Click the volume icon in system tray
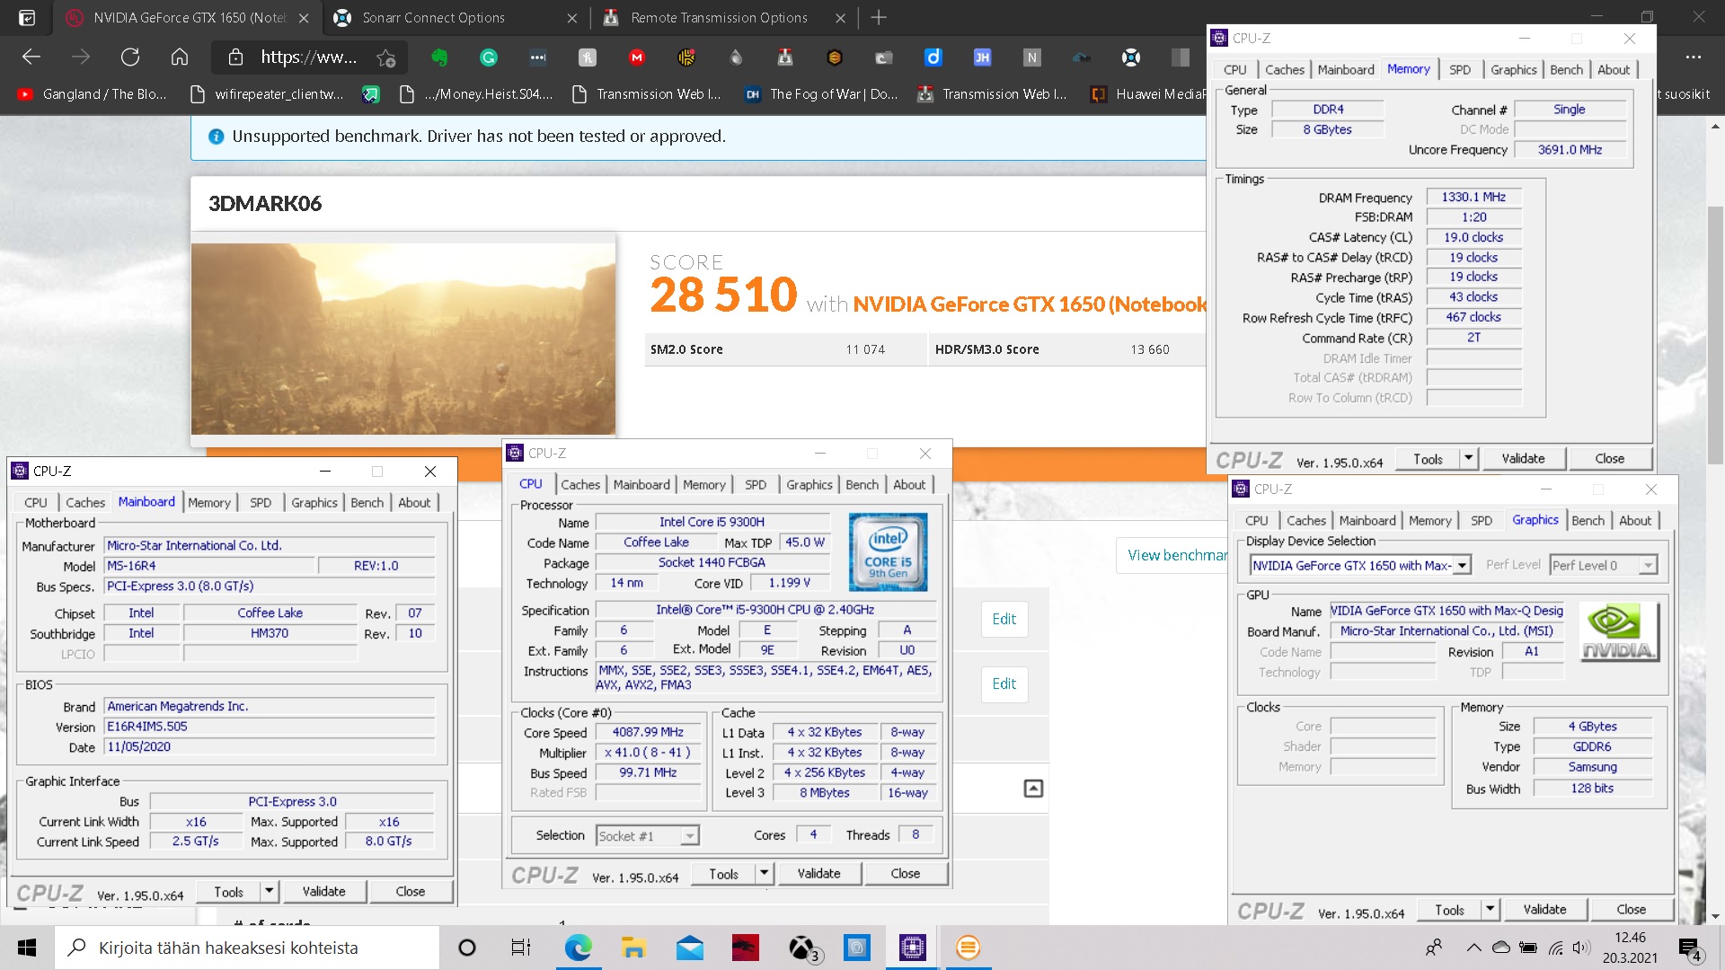Viewport: 1725px width, 970px height. [x=1582, y=948]
